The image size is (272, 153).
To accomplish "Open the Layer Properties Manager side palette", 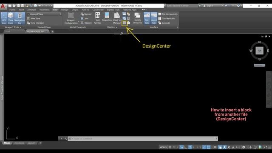I will click(x=2, y=88).
